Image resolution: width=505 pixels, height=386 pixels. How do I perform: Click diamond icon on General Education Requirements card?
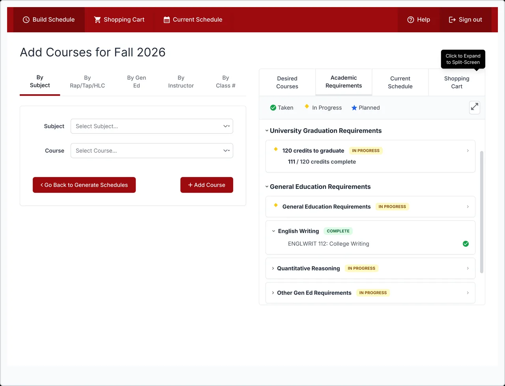[276, 205]
